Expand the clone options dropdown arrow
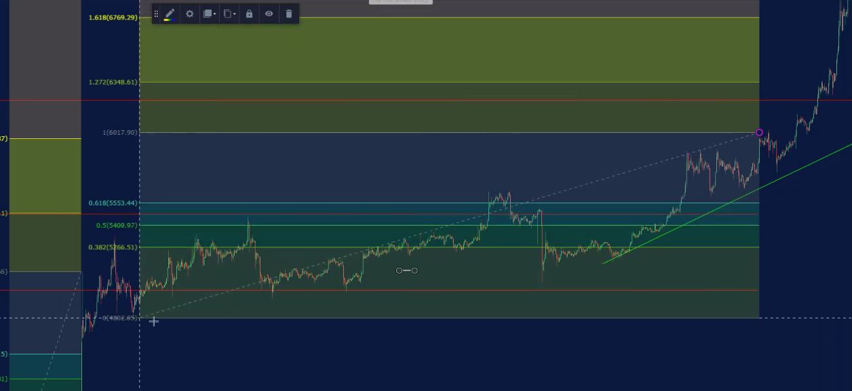Image resolution: width=852 pixels, height=391 pixels. [235, 14]
